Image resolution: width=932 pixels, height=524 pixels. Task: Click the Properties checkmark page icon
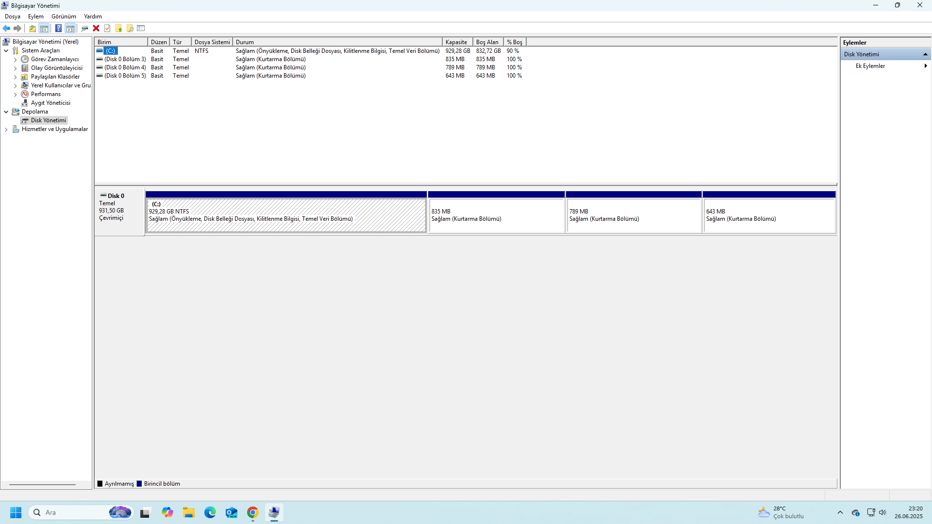pyautogui.click(x=107, y=28)
